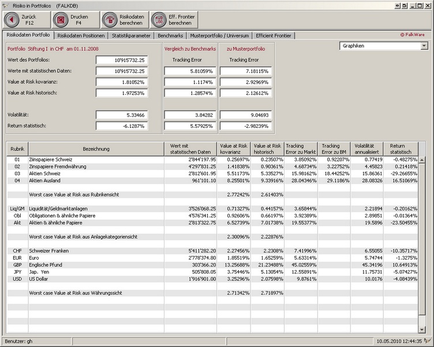Click the Wert mit statistischen Daten column header

click(190, 149)
